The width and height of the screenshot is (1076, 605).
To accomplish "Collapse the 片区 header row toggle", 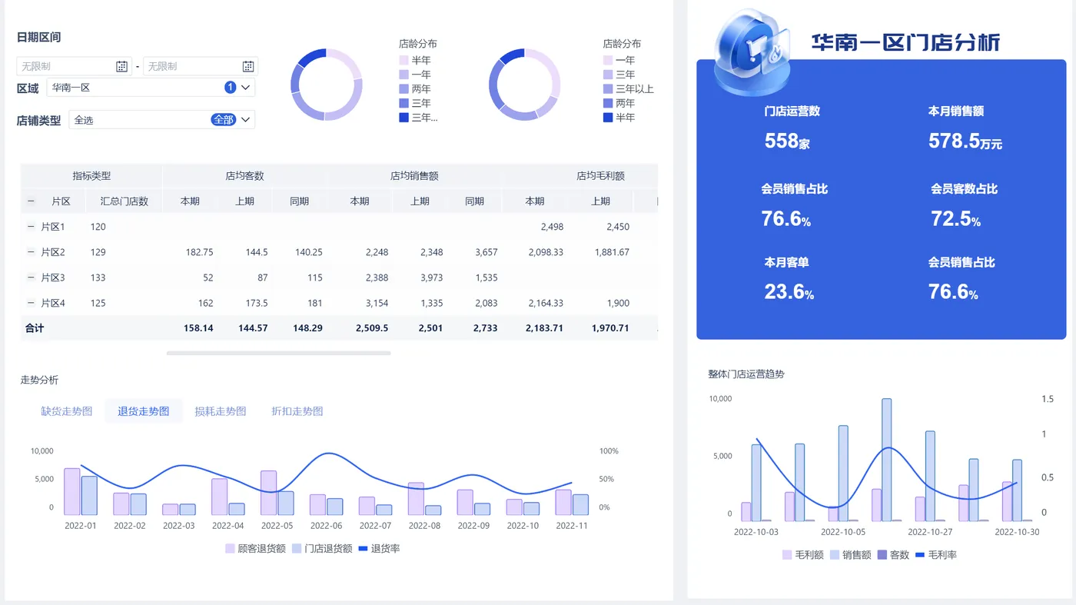I will coord(31,201).
